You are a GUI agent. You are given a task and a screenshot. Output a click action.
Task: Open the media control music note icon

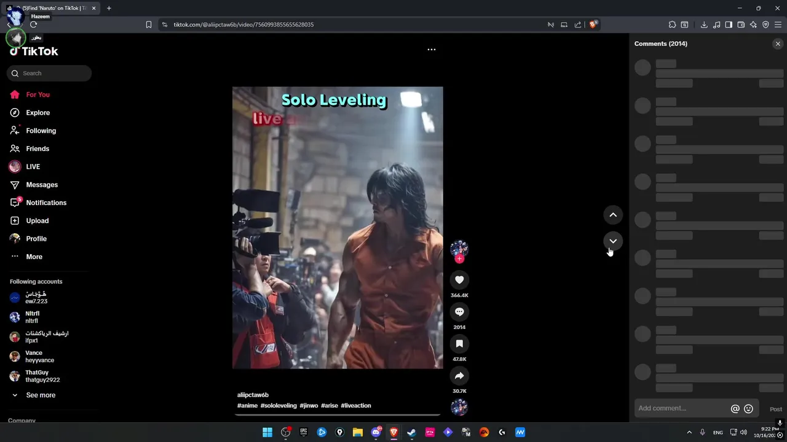[x=717, y=25]
